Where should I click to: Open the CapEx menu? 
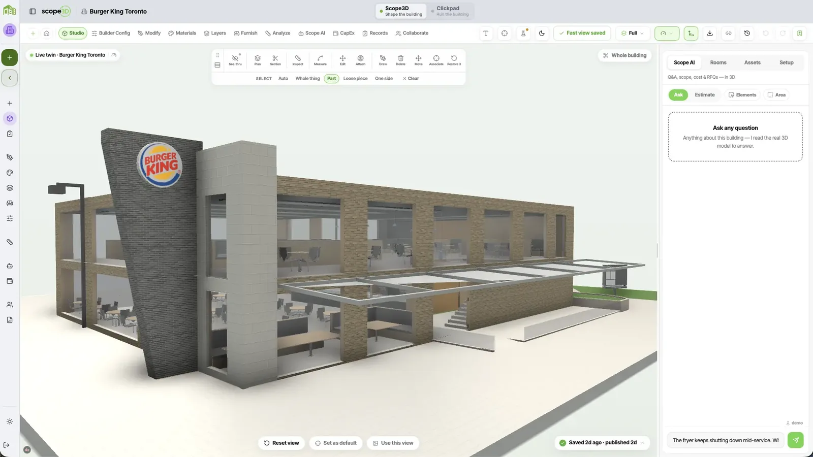(343, 34)
